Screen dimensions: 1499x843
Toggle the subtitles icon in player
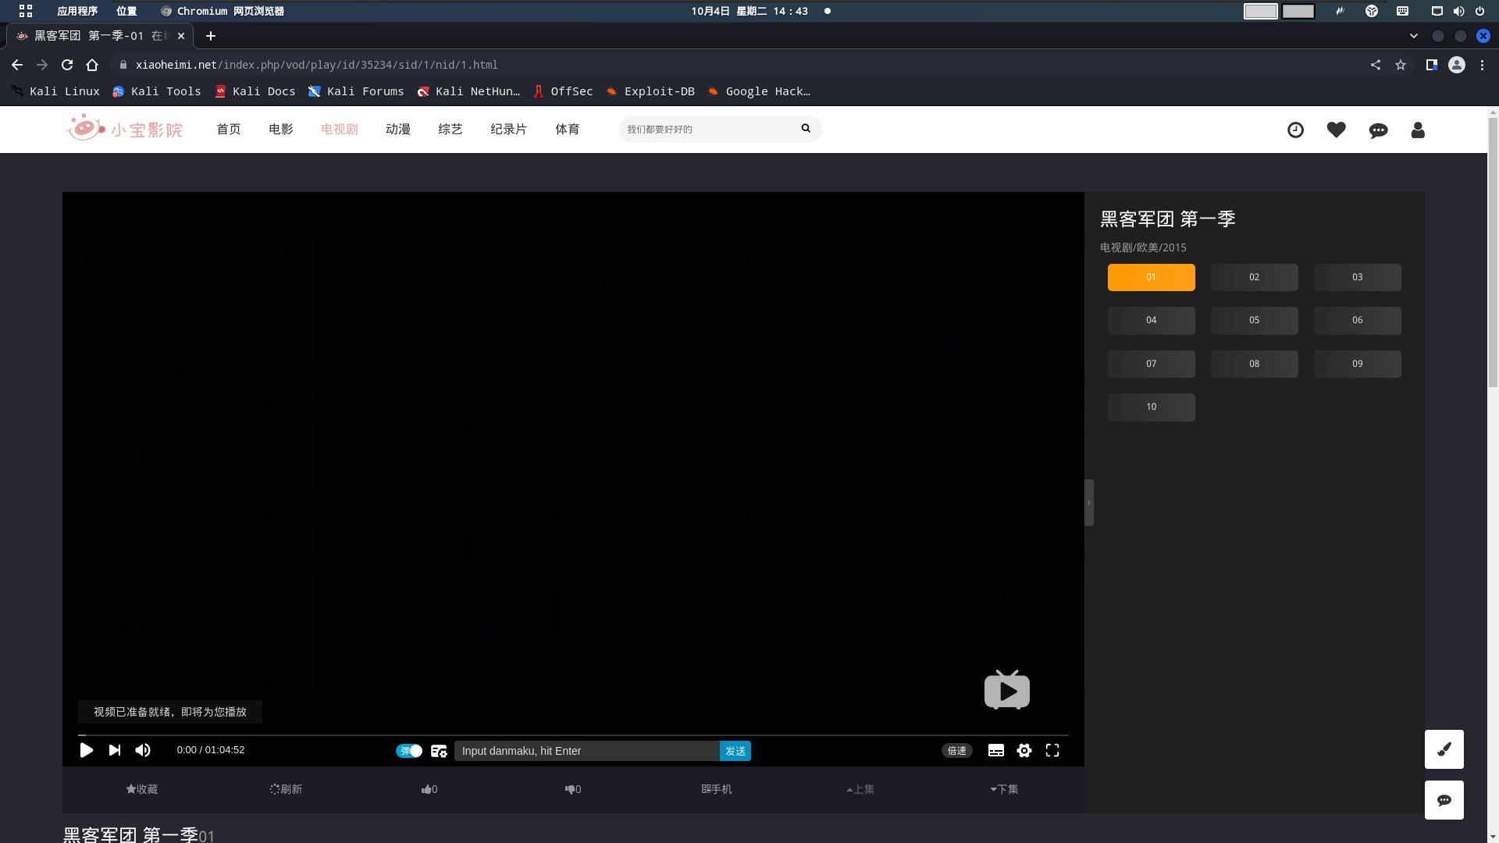click(996, 750)
